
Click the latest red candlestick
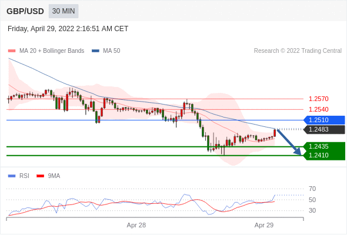275,133
